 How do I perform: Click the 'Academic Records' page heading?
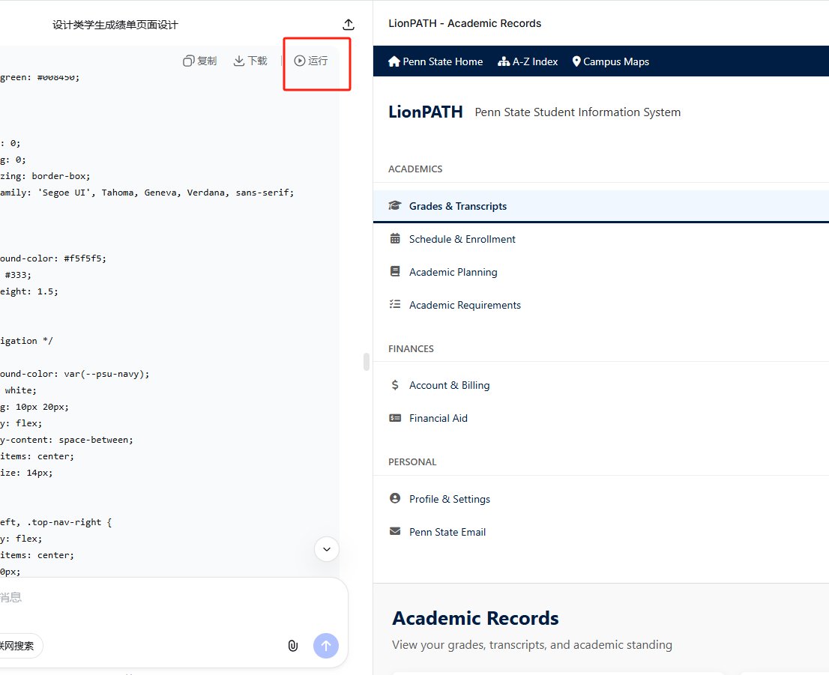(475, 618)
